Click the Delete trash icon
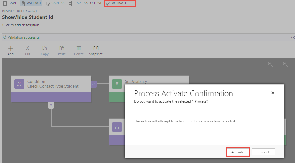Image resolution: width=295 pixels, height=163 pixels. tap(79, 48)
